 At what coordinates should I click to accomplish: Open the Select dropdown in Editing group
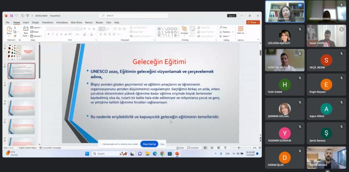click(x=226, y=36)
